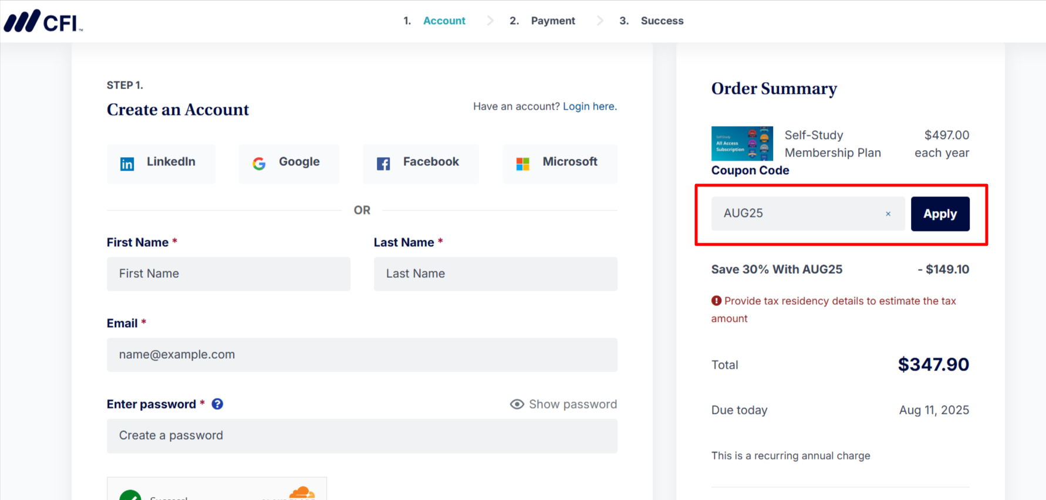Click the Self-Study Membership Plan thumbnail
Image resolution: width=1046 pixels, height=500 pixels.
742,144
